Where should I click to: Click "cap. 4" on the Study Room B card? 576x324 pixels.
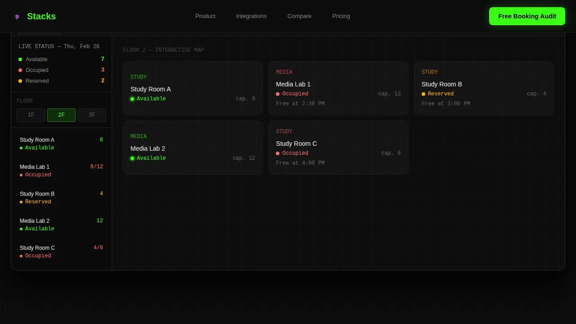(x=536, y=94)
